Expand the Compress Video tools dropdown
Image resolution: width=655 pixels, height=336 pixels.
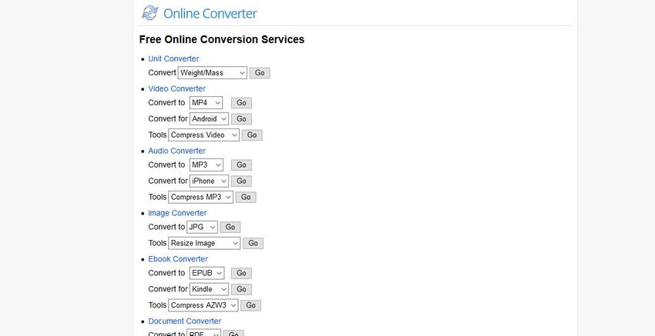coord(203,135)
